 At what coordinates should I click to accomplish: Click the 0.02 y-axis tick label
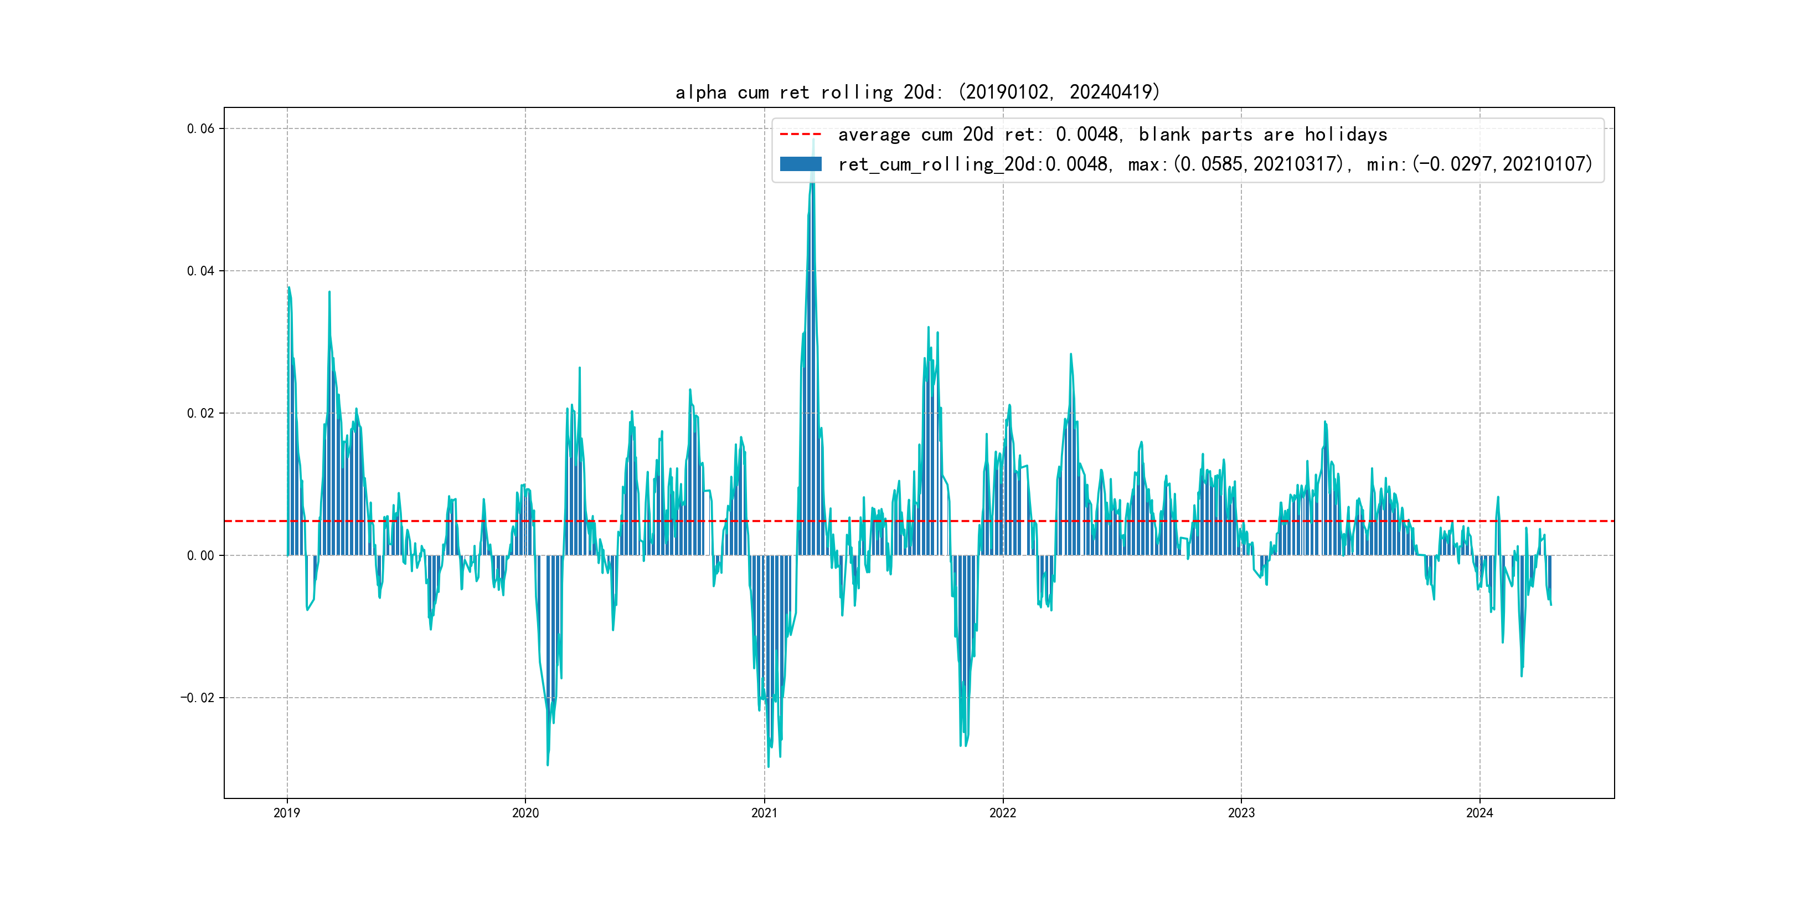pyautogui.click(x=200, y=413)
